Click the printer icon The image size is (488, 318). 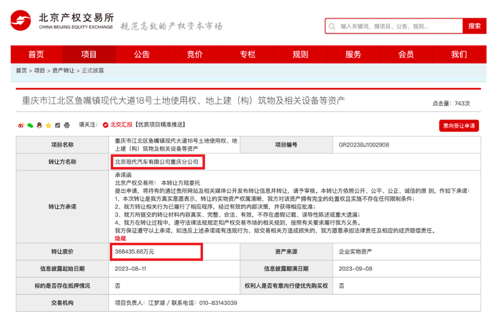tap(66, 125)
